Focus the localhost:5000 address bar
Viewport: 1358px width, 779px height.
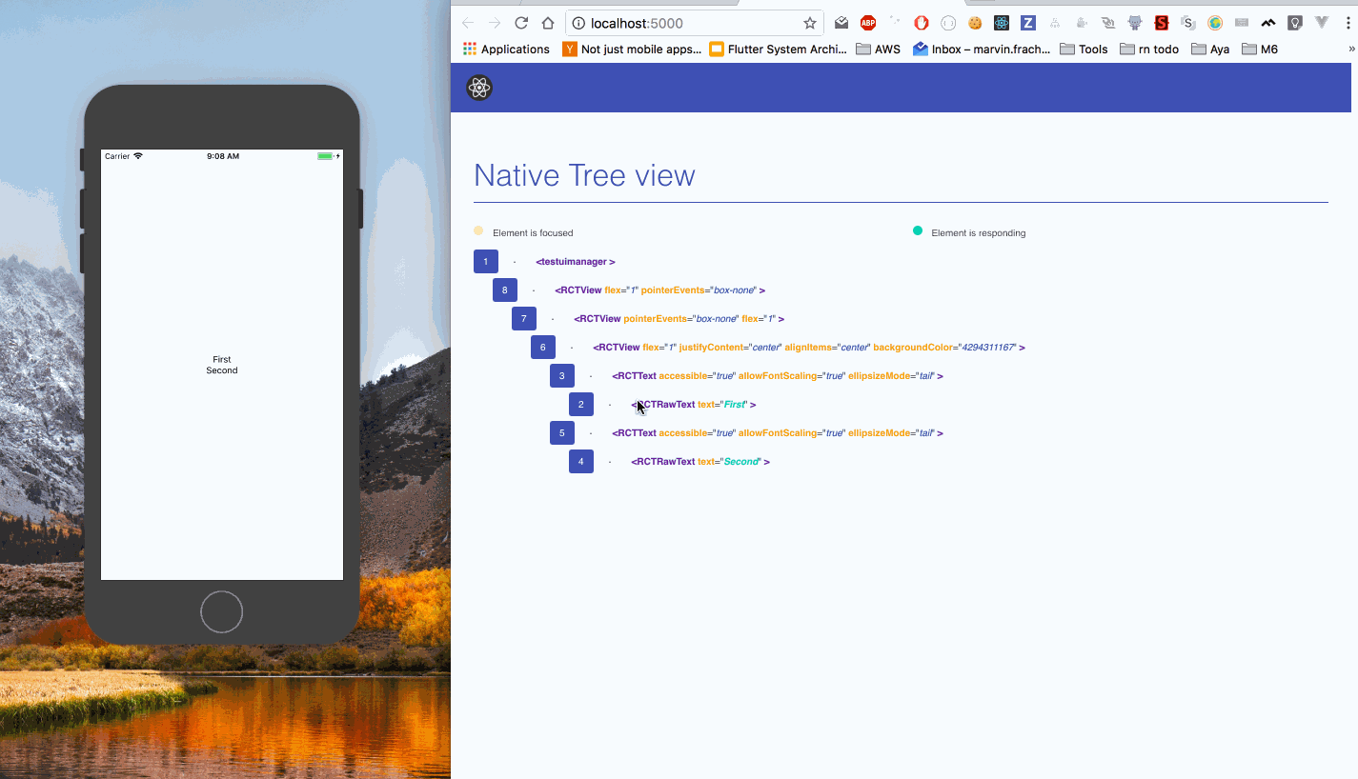(686, 24)
